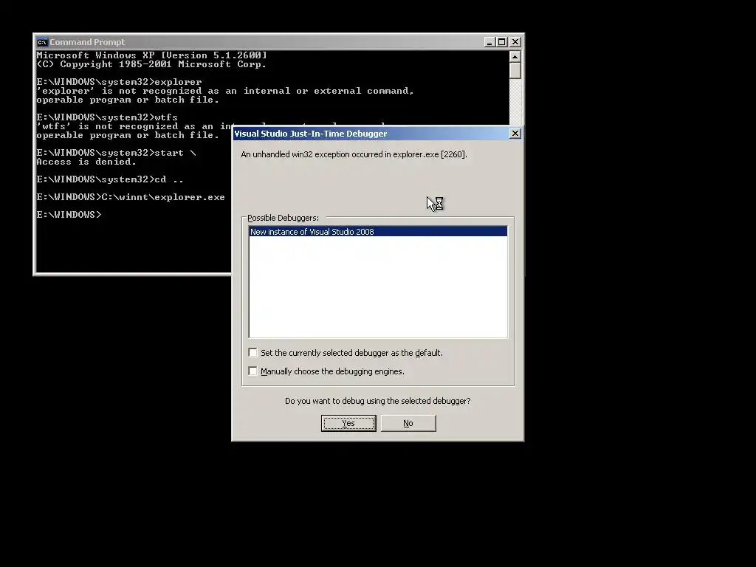Select 'New instance of Visual Studio 2008'
This screenshot has height=567, width=756.
(378, 232)
